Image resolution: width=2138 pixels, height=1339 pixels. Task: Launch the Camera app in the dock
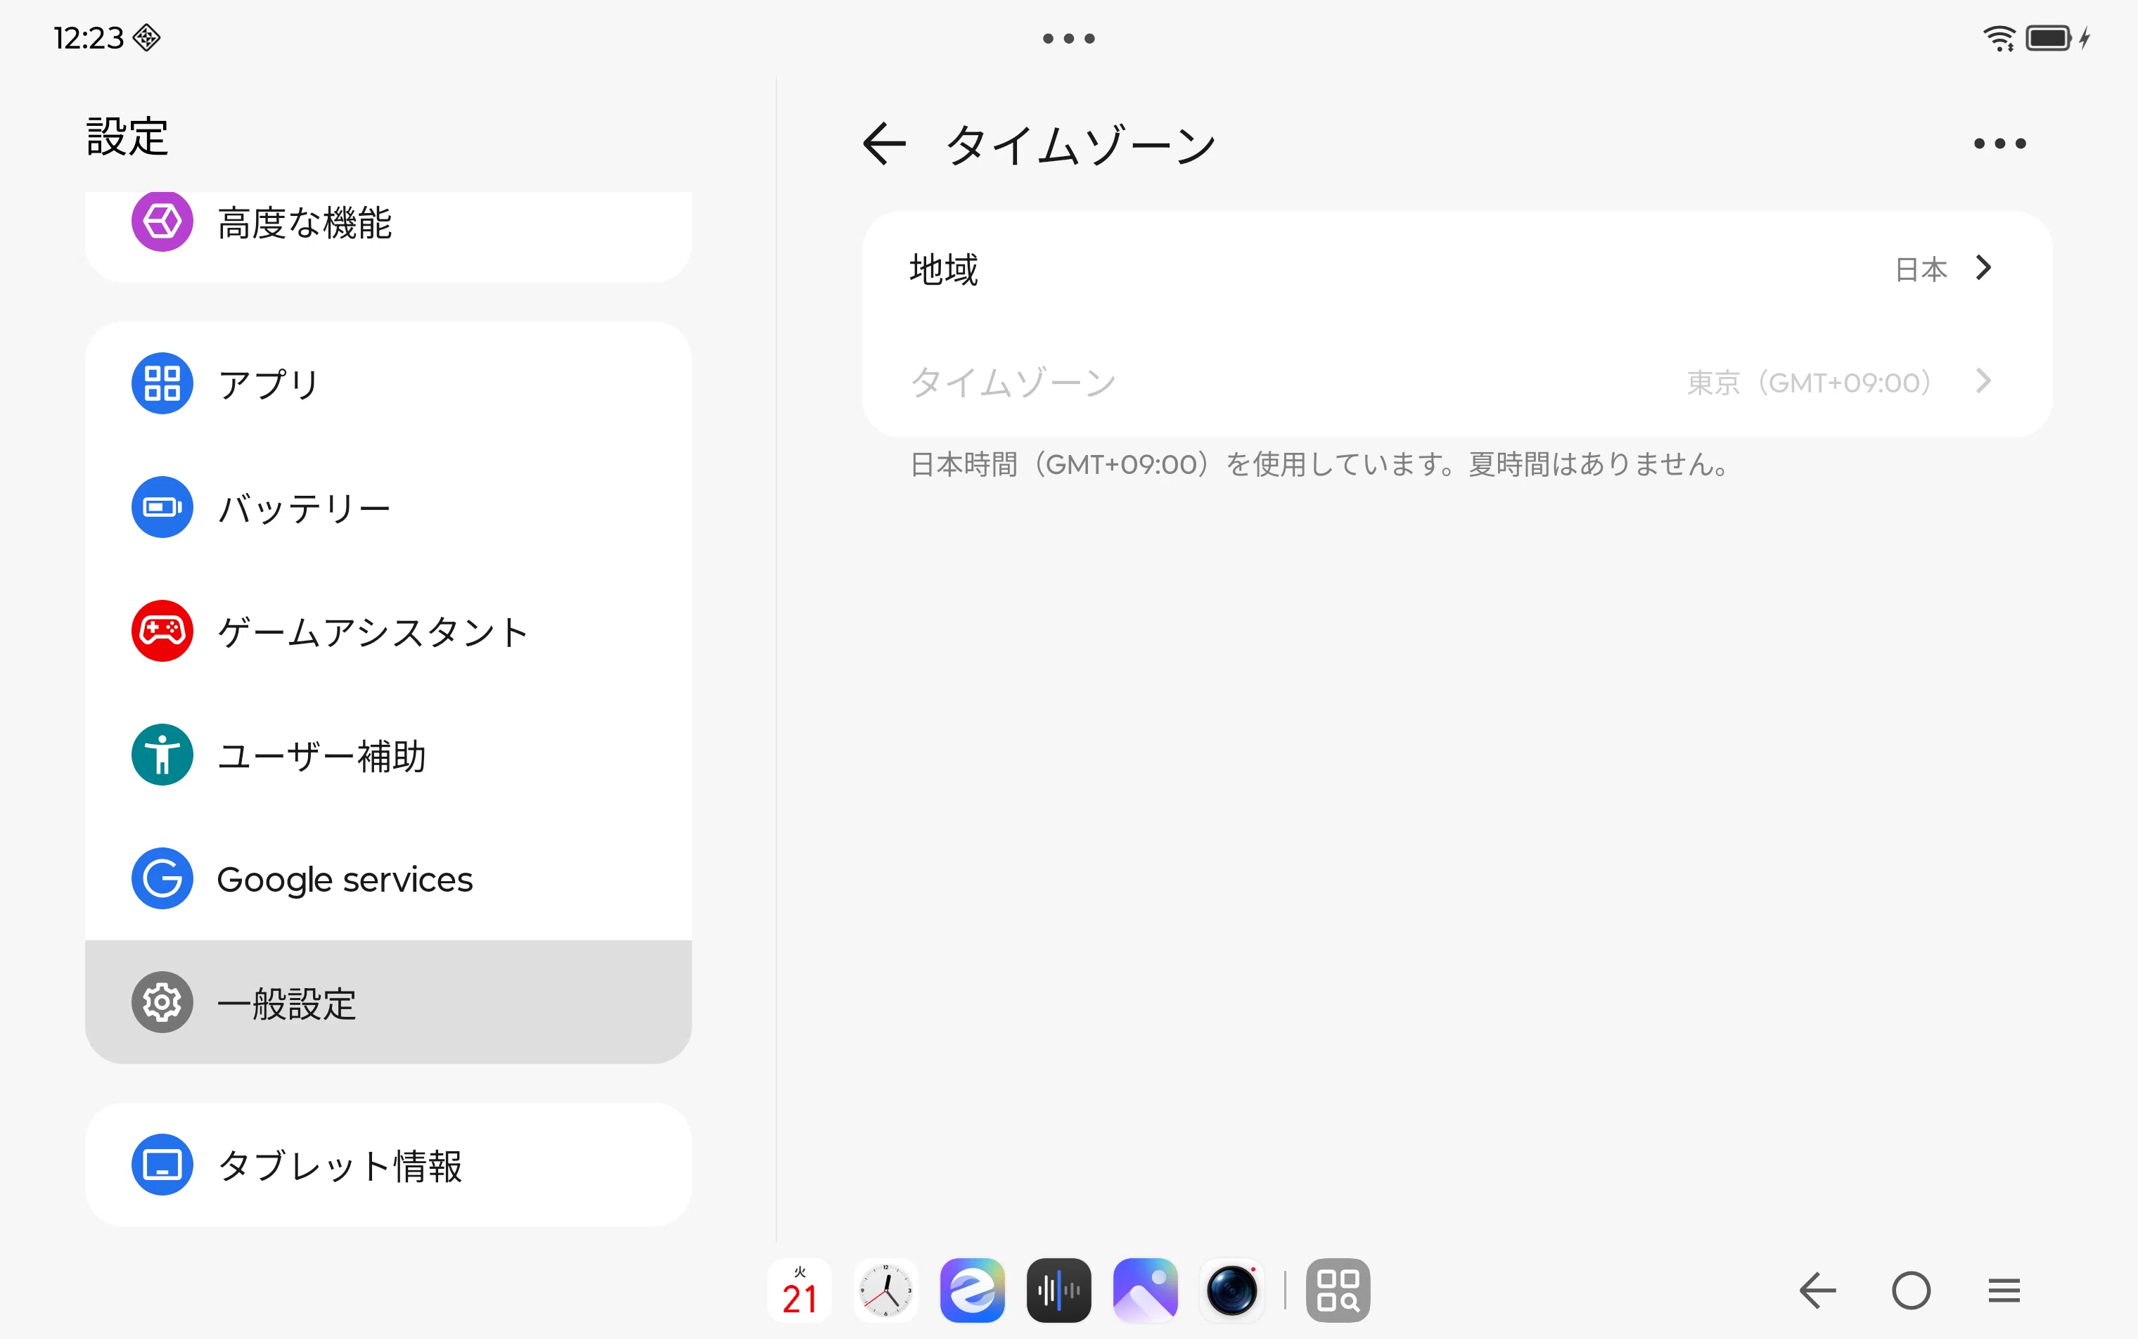pos(1232,1290)
